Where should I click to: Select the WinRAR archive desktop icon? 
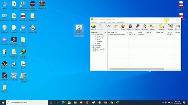coord(42,5)
